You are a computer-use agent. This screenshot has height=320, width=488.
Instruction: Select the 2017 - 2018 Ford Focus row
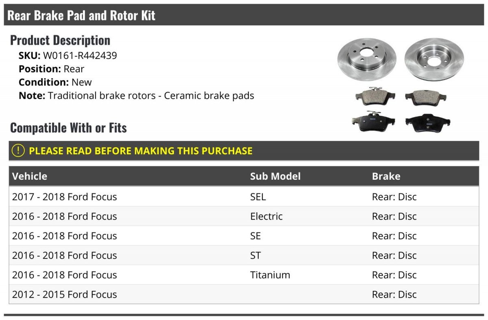pos(244,197)
